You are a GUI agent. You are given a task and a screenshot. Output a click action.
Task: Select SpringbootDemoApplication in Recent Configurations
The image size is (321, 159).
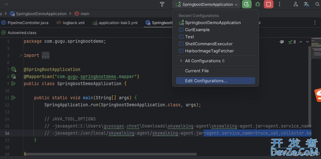coord(216,23)
